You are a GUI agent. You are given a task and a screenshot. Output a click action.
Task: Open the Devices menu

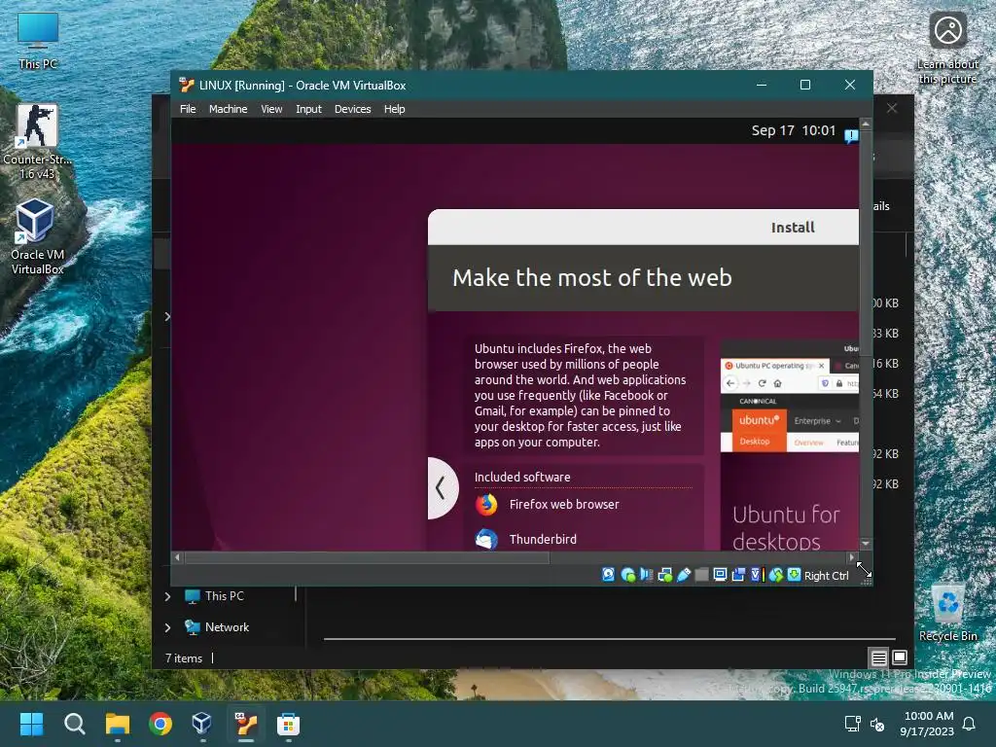point(352,109)
